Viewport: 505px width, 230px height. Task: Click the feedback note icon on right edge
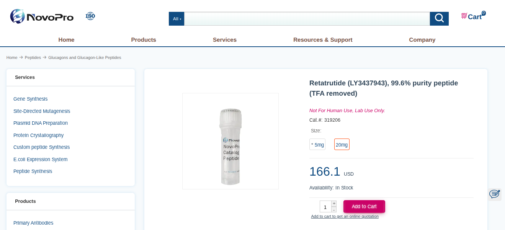(494, 194)
